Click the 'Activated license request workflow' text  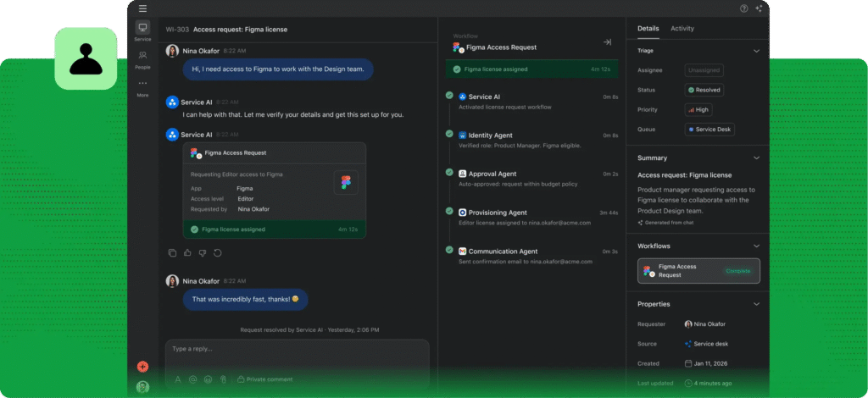(505, 108)
